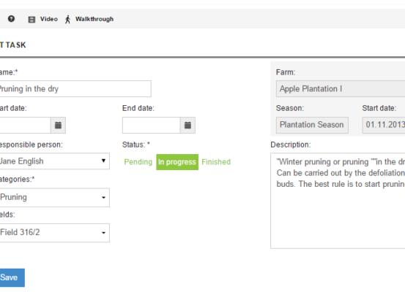Click the Video film icon
This screenshot has height=292, width=405.
(31, 20)
